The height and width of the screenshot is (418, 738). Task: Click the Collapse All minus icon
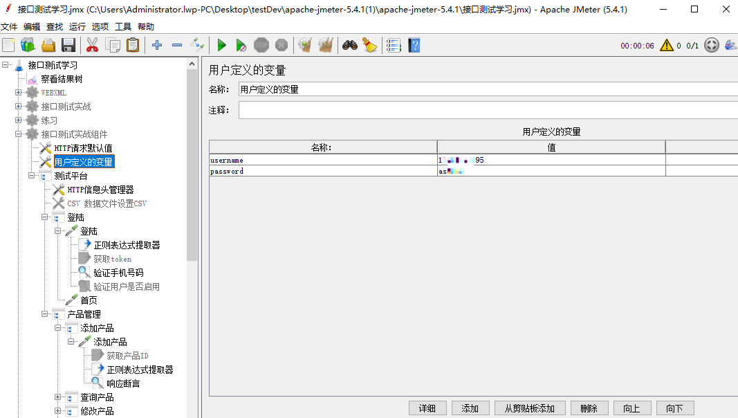coord(177,45)
